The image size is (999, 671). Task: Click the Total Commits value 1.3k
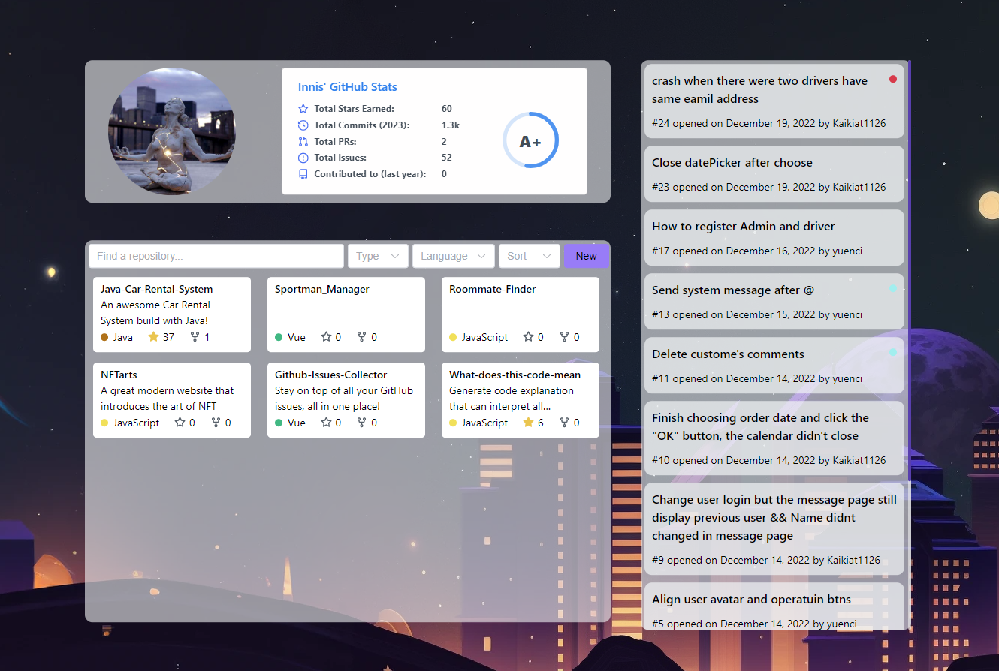(451, 125)
